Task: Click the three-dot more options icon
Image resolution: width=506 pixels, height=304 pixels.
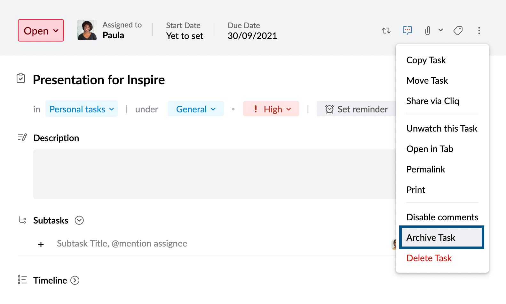Action: 479,31
